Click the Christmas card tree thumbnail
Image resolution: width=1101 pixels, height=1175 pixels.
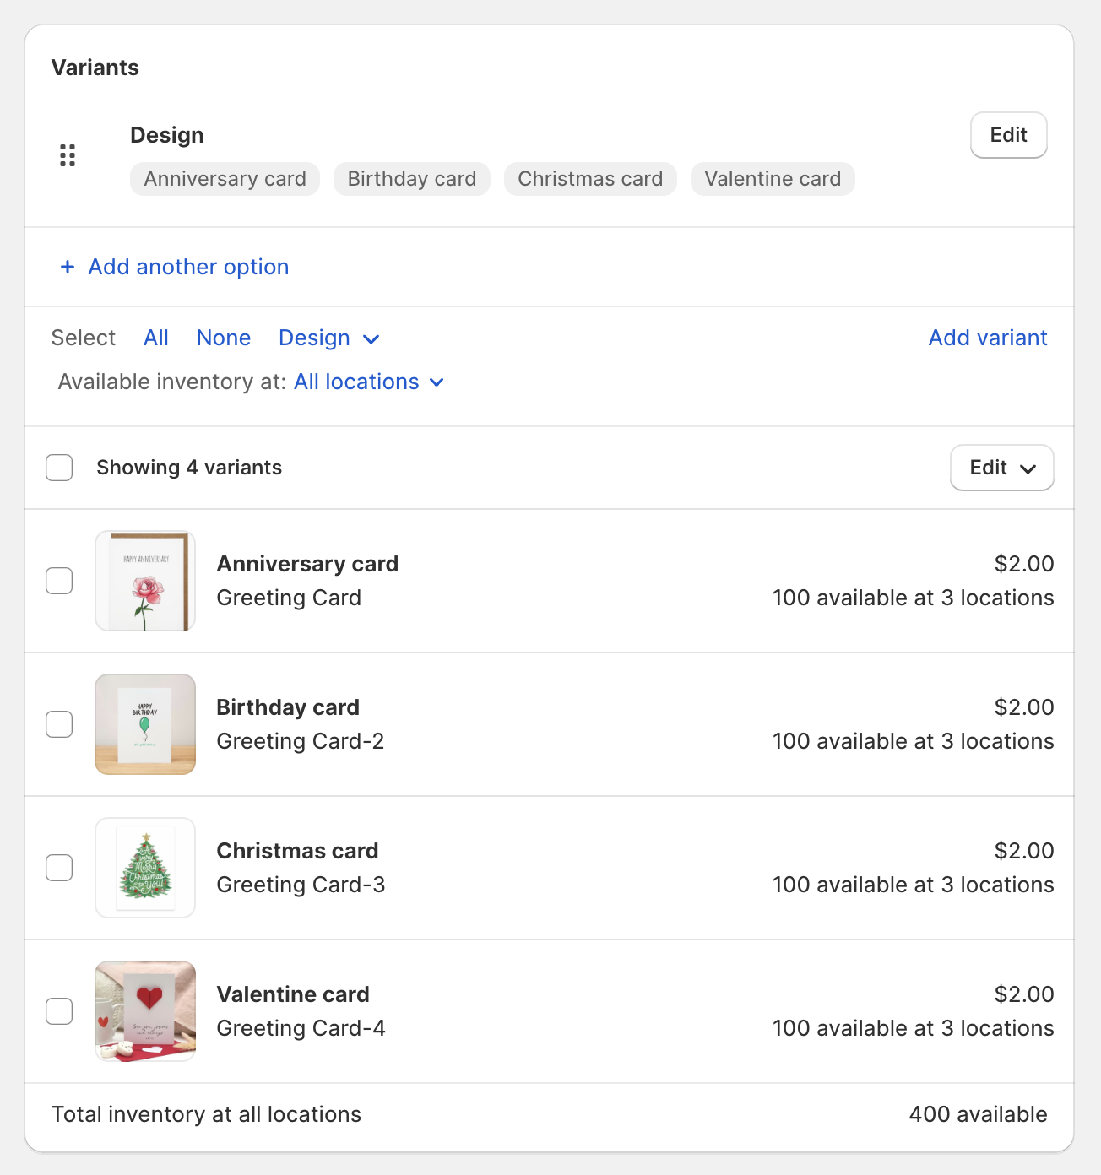(144, 868)
